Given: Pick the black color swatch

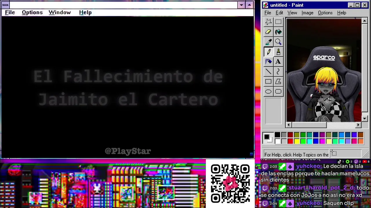Looking at the screenshot, I should click(x=277, y=135).
